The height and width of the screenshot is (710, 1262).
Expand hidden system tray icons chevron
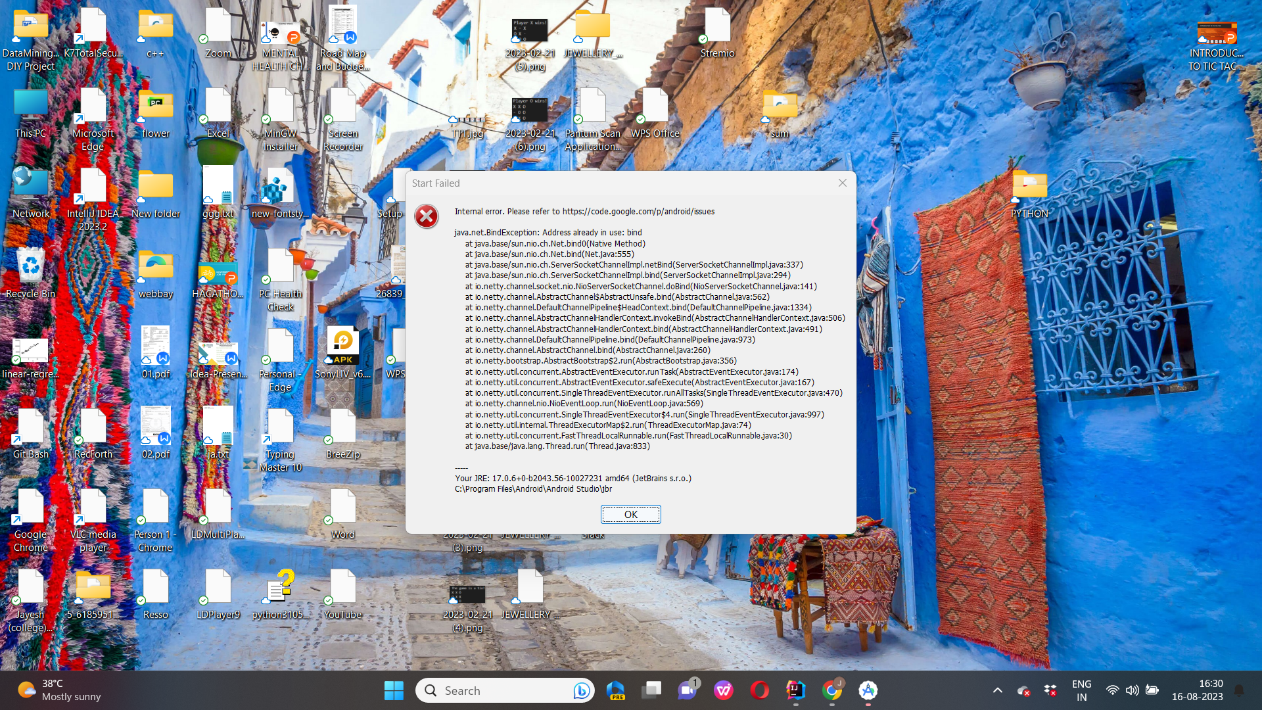tap(997, 690)
